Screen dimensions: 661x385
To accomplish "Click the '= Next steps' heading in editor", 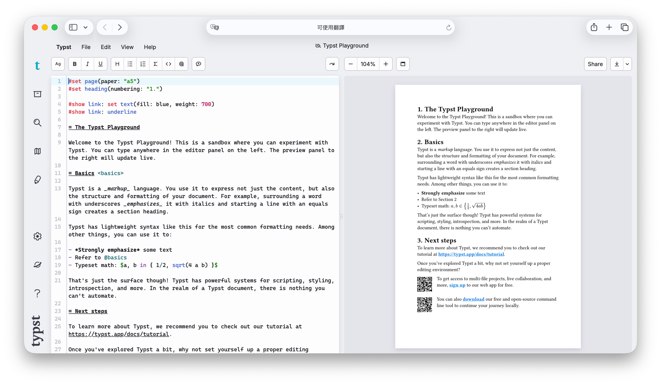I will click(x=88, y=311).
